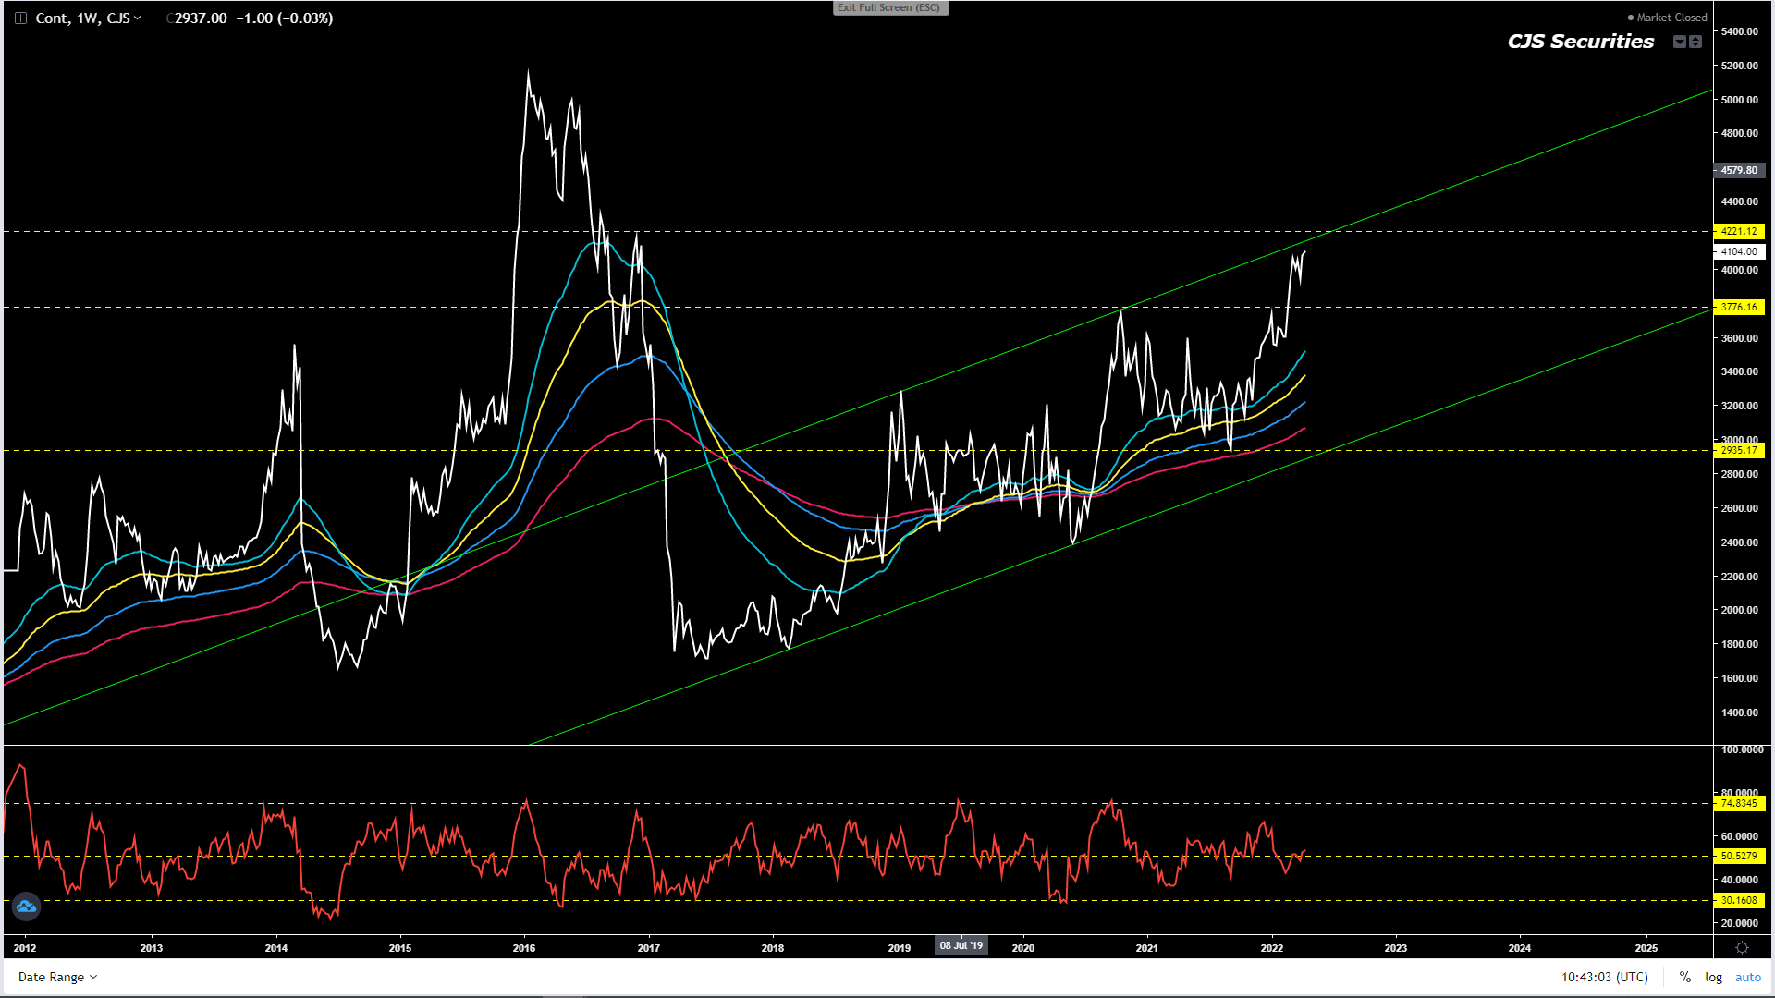The width and height of the screenshot is (1775, 998).
Task: Toggle percent scale mode
Action: (x=1685, y=977)
